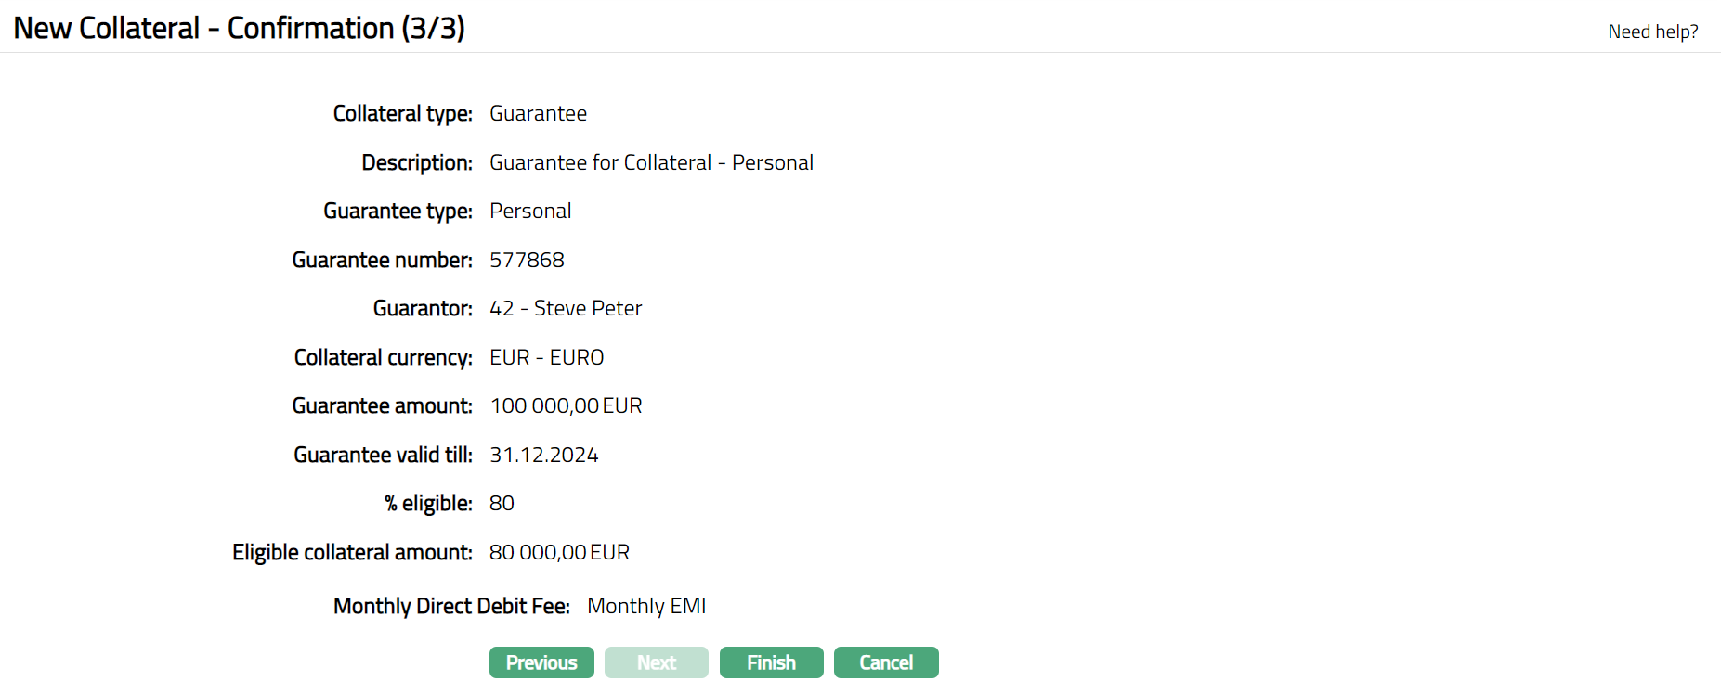Cancel the new collateral wizard

pos(886,662)
